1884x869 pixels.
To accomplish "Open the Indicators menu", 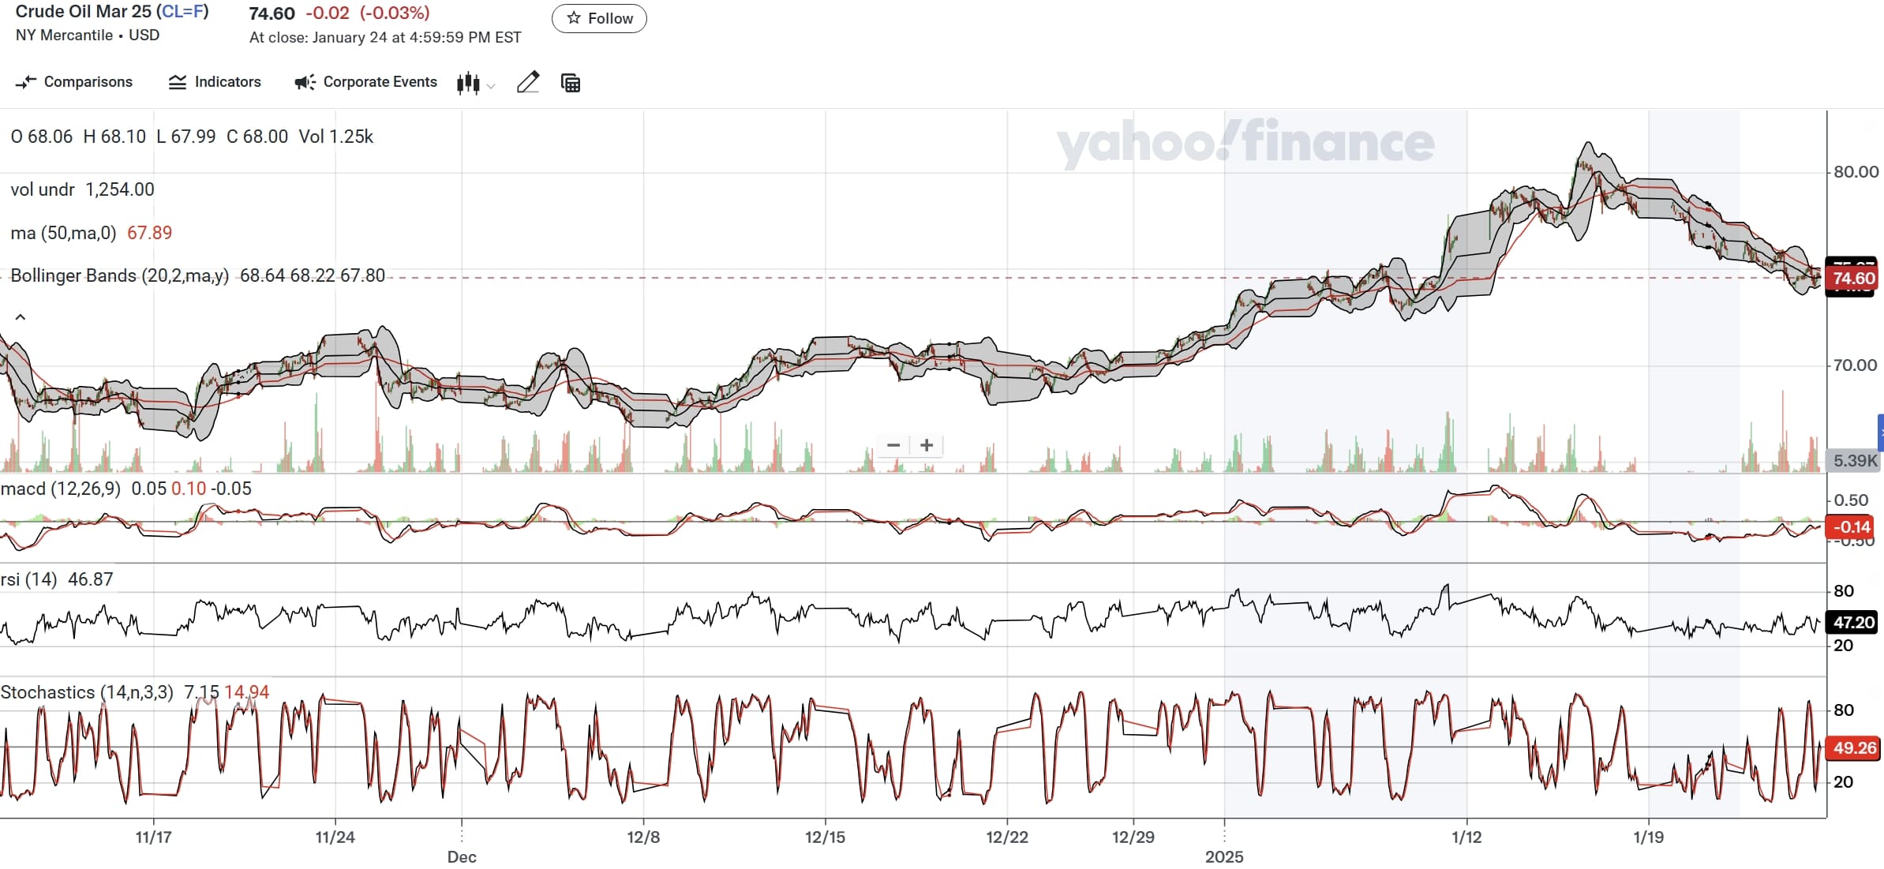I will (215, 82).
